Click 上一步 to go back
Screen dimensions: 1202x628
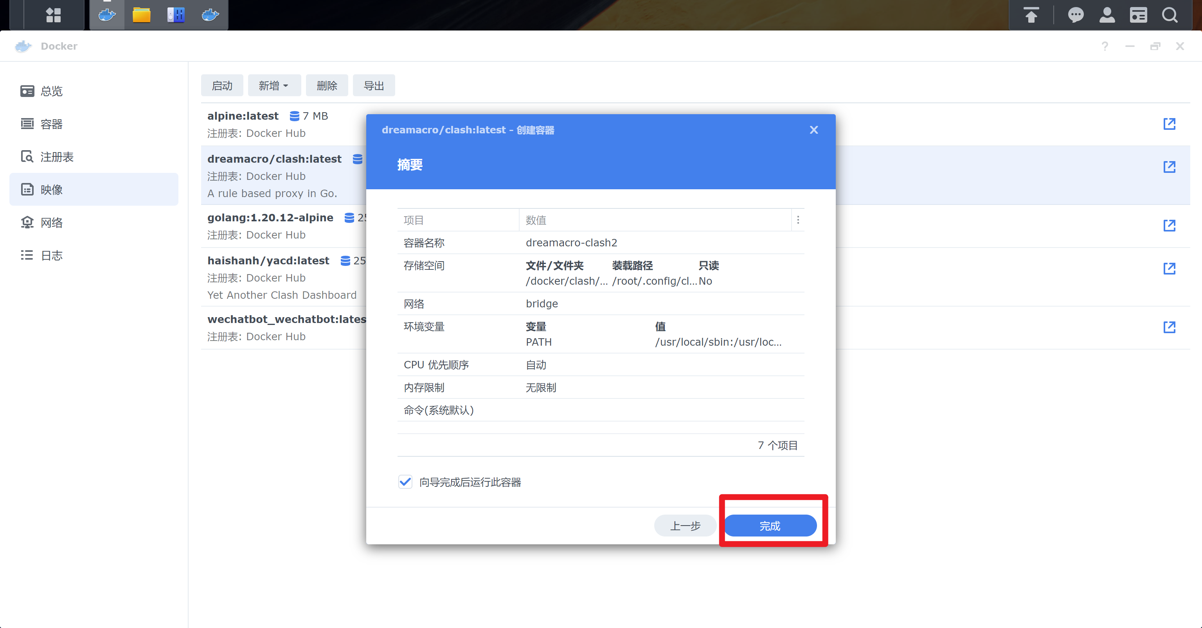click(686, 526)
